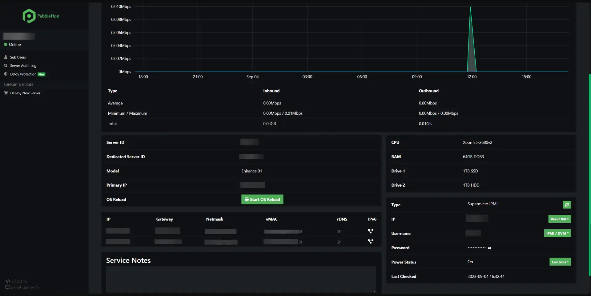Reveal the IPMI password with eye icon
This screenshot has height=296, width=591.
click(x=489, y=248)
